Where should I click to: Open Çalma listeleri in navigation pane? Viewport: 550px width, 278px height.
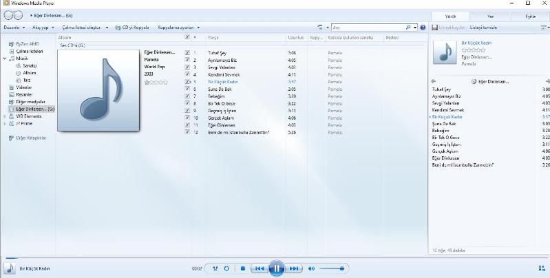[x=30, y=52]
